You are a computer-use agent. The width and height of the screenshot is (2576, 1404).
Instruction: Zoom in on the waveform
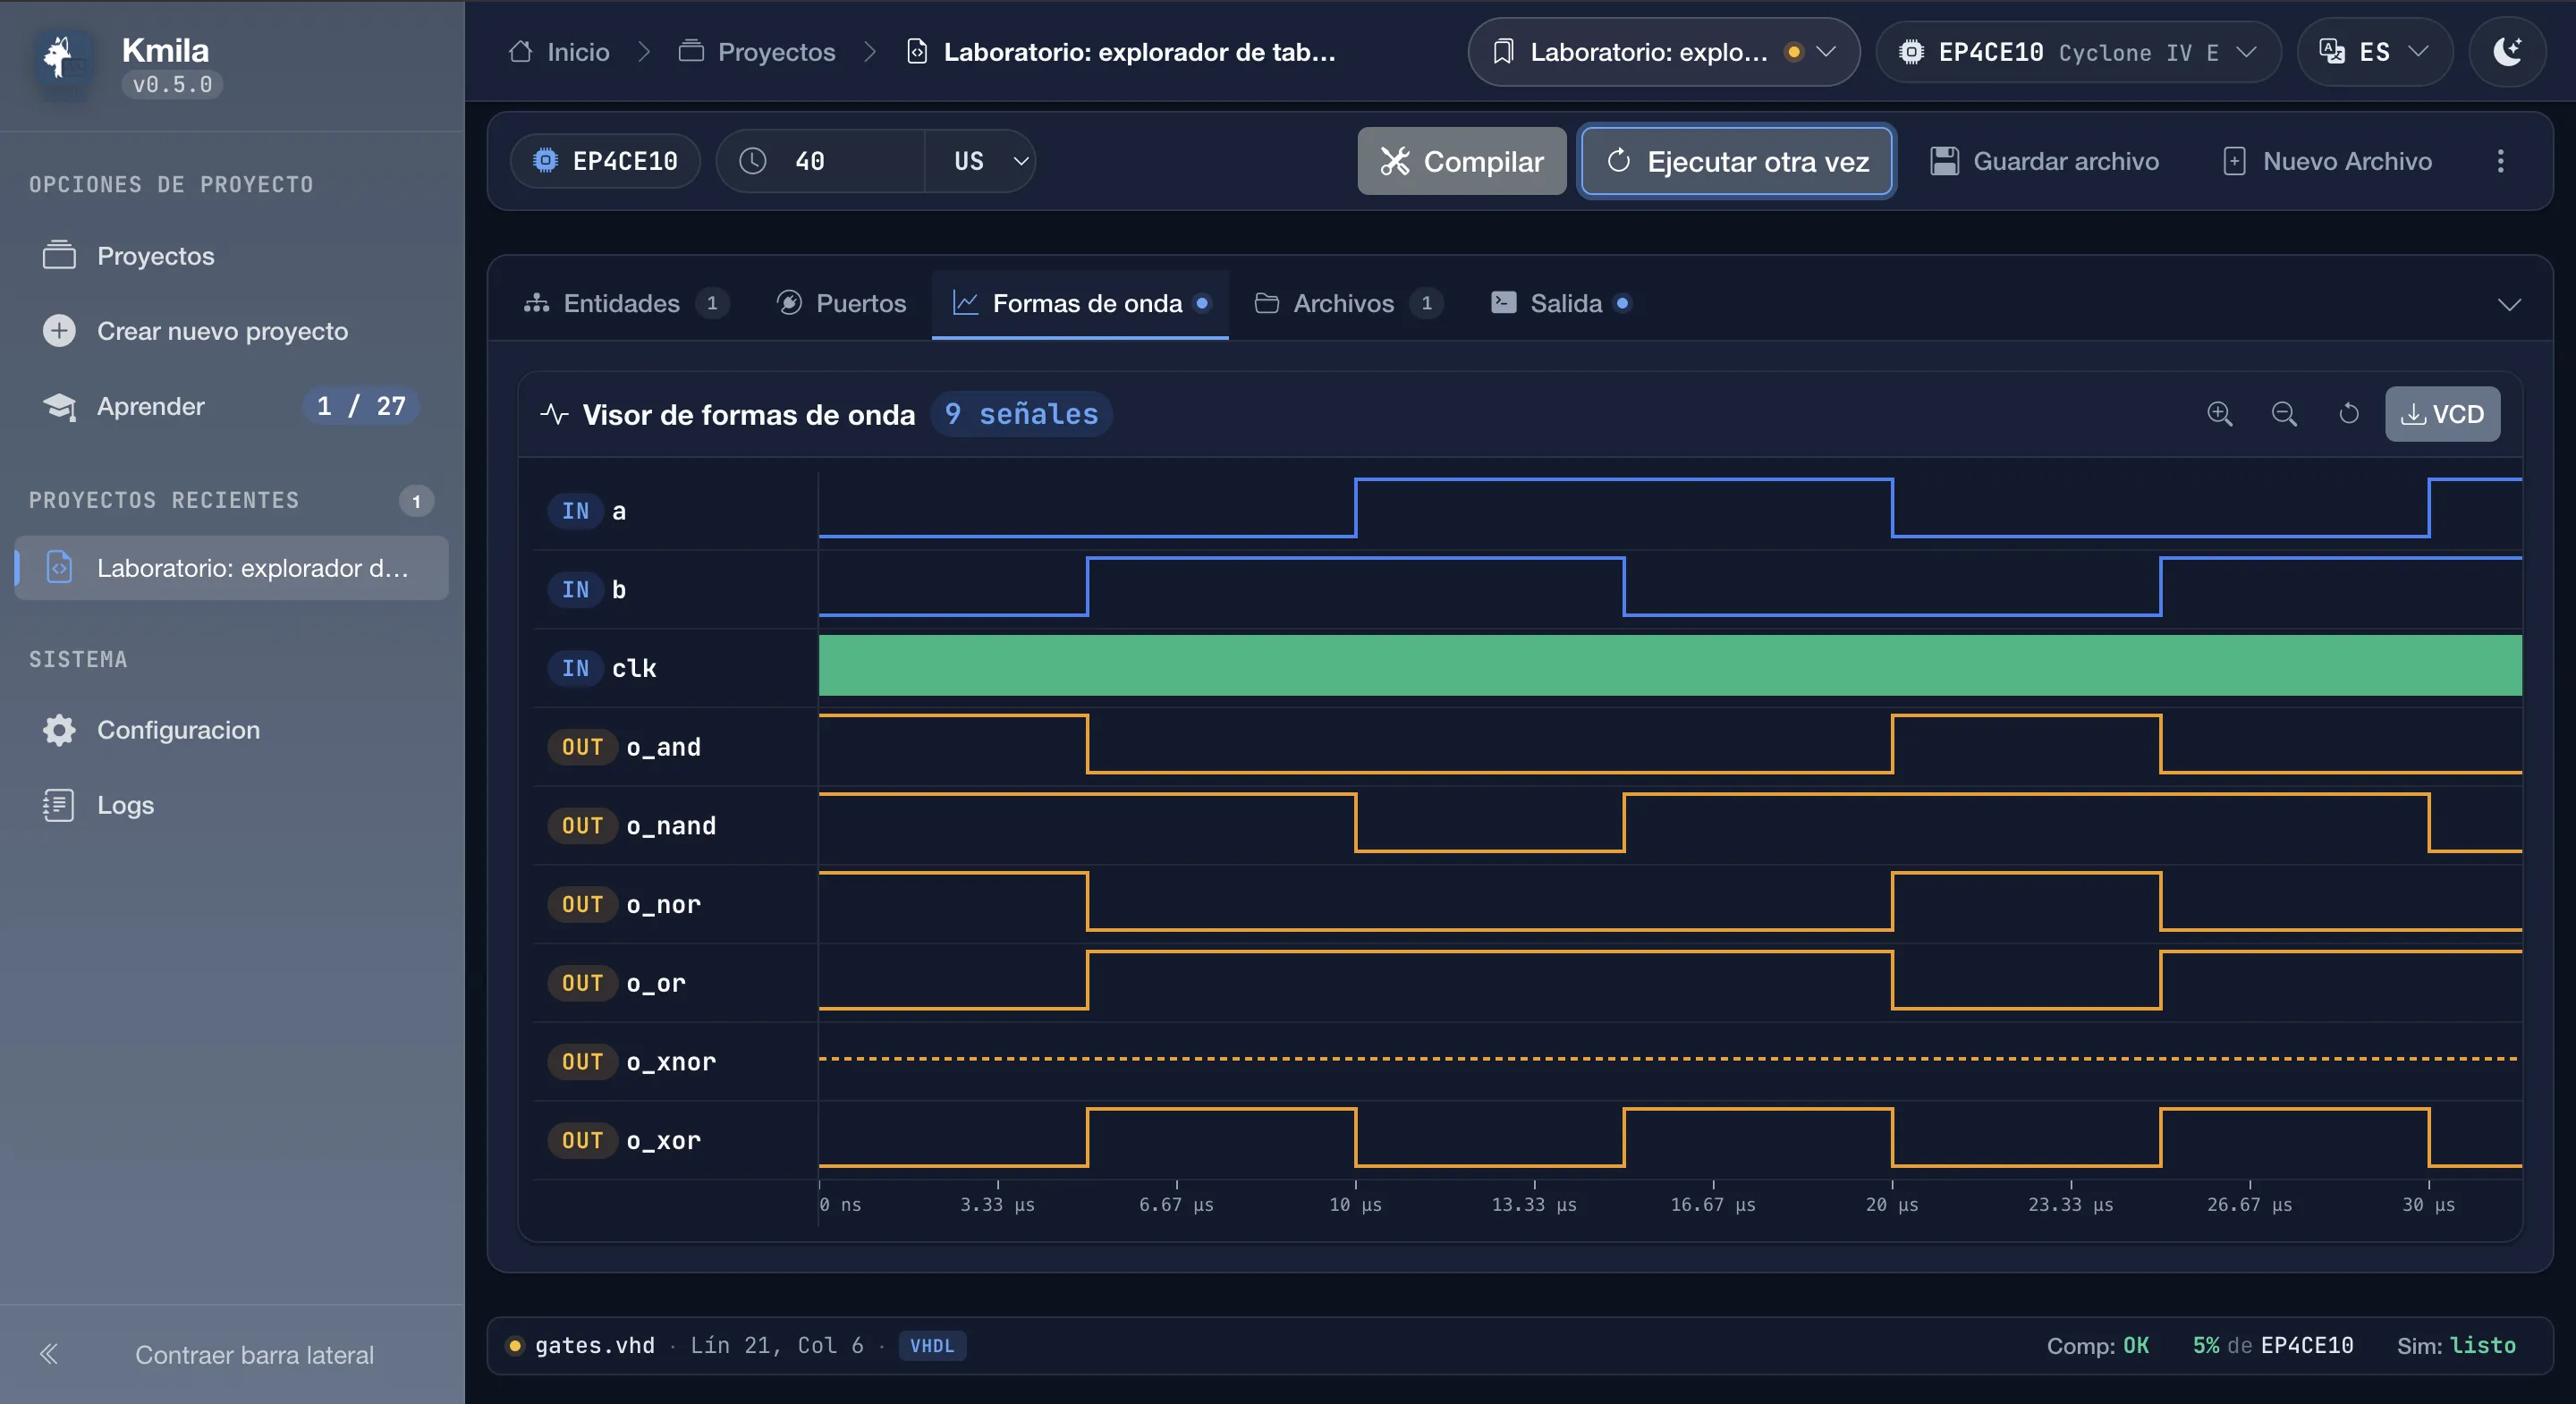[x=2219, y=414]
